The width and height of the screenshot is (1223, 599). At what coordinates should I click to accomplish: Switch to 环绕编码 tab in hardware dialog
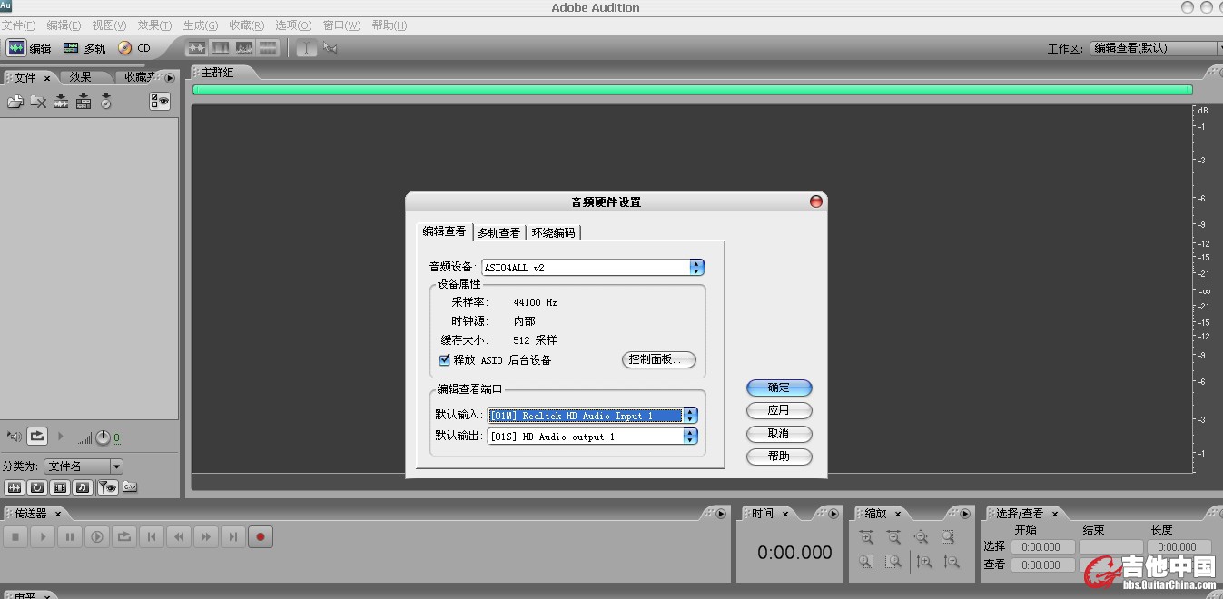click(553, 232)
